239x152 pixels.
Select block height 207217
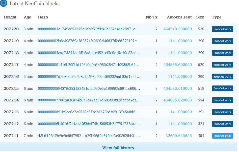tap(11, 65)
